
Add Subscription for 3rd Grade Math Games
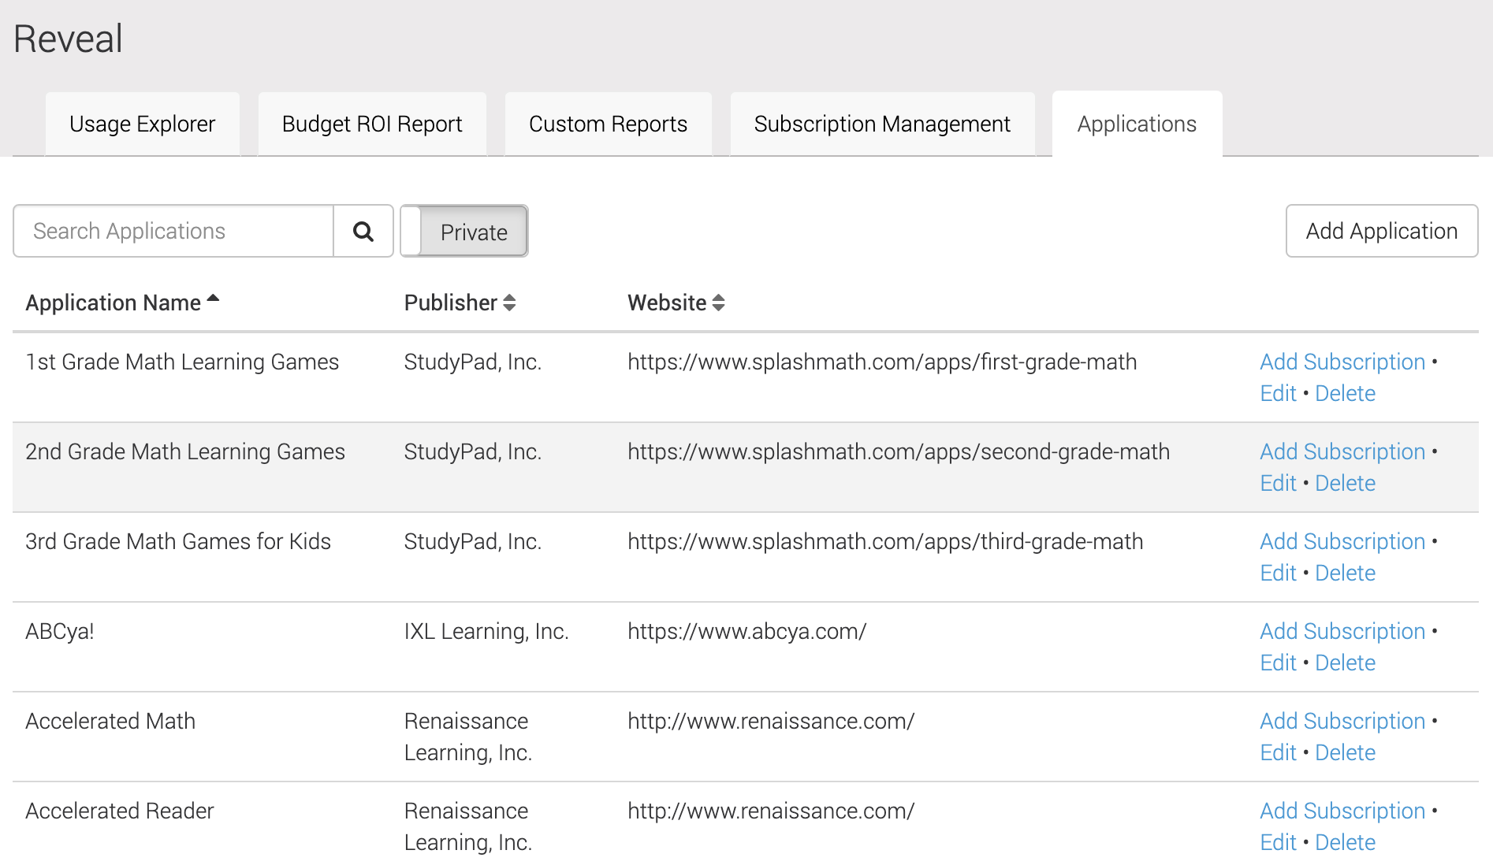pyautogui.click(x=1342, y=541)
